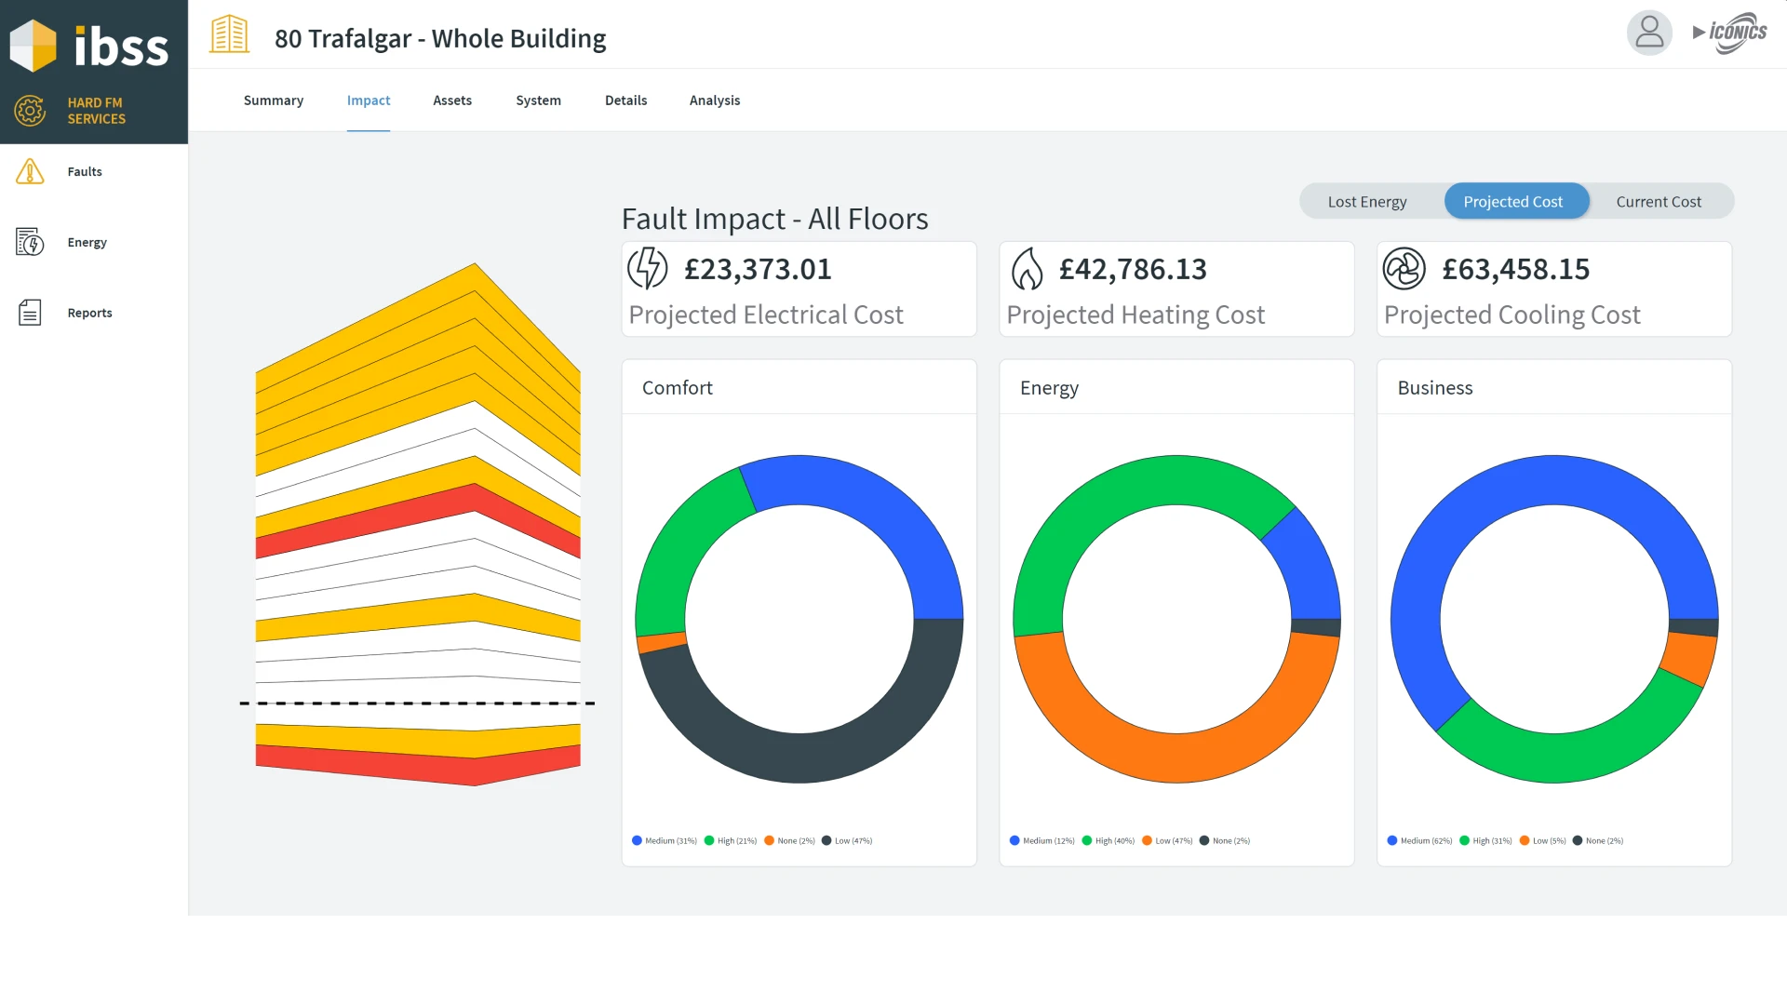Screen dimensions: 1787x1005
Task: Open the user profile avatar
Action: [1649, 33]
